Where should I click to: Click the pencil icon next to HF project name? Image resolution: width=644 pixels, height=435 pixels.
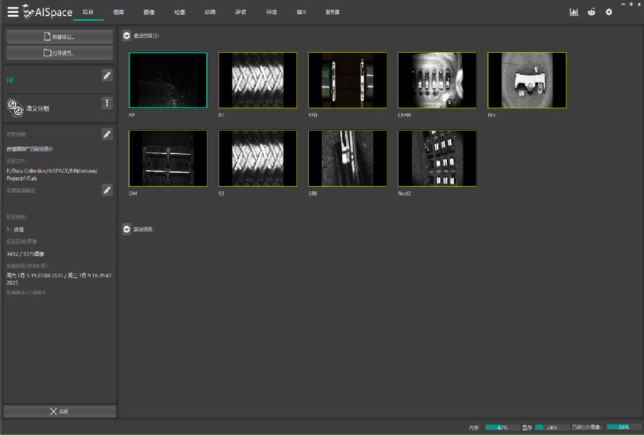107,75
